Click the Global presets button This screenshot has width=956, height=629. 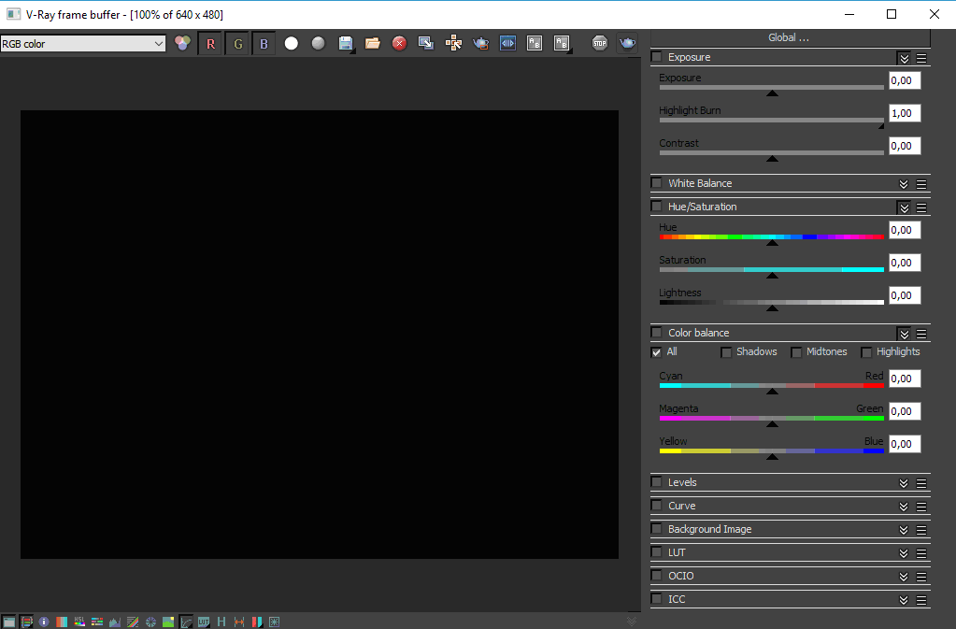coord(790,37)
